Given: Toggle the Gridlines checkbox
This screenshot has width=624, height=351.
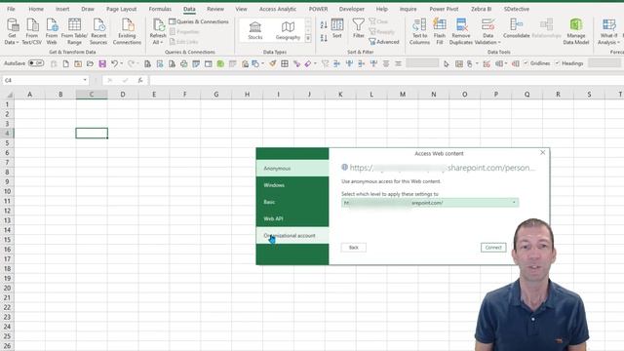Looking at the screenshot, I should point(526,63).
